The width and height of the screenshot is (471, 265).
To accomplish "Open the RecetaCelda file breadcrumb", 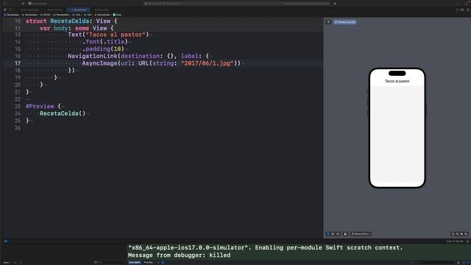I will (x=102, y=15).
